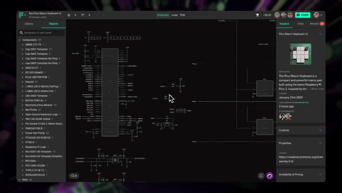Viewport: 342px width, 193px height.
Task: Select the Power Net Portal row
Action: click(41, 133)
